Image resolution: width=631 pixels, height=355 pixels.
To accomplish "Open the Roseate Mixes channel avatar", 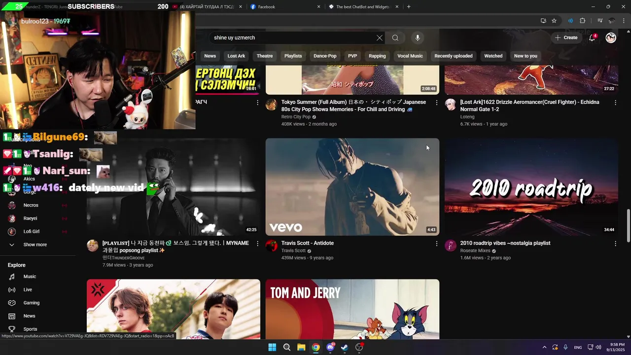I will (x=451, y=246).
